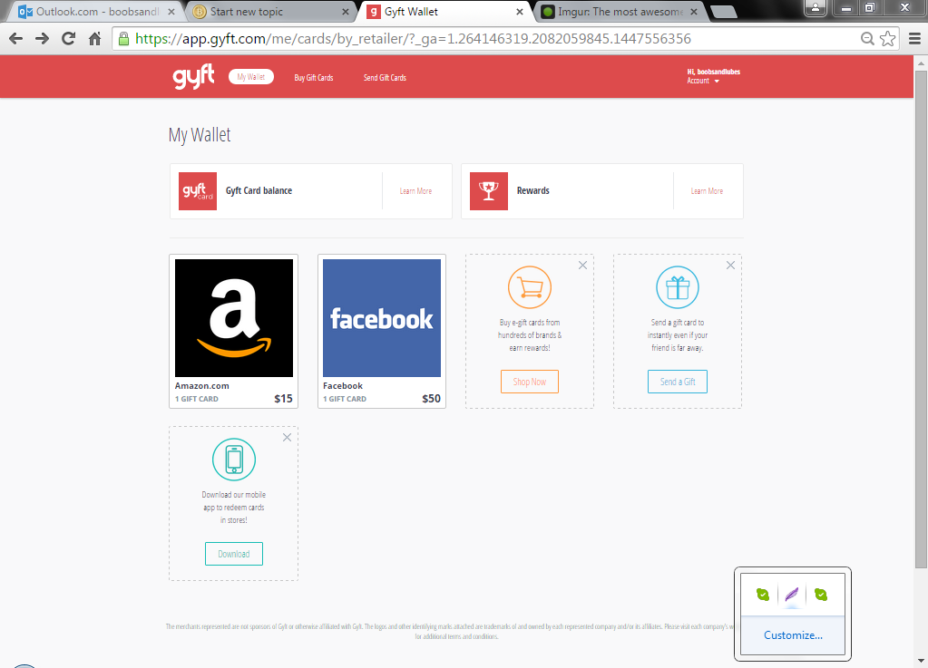Close the Imgur tab
Screen dimensions: 928x668
694,12
